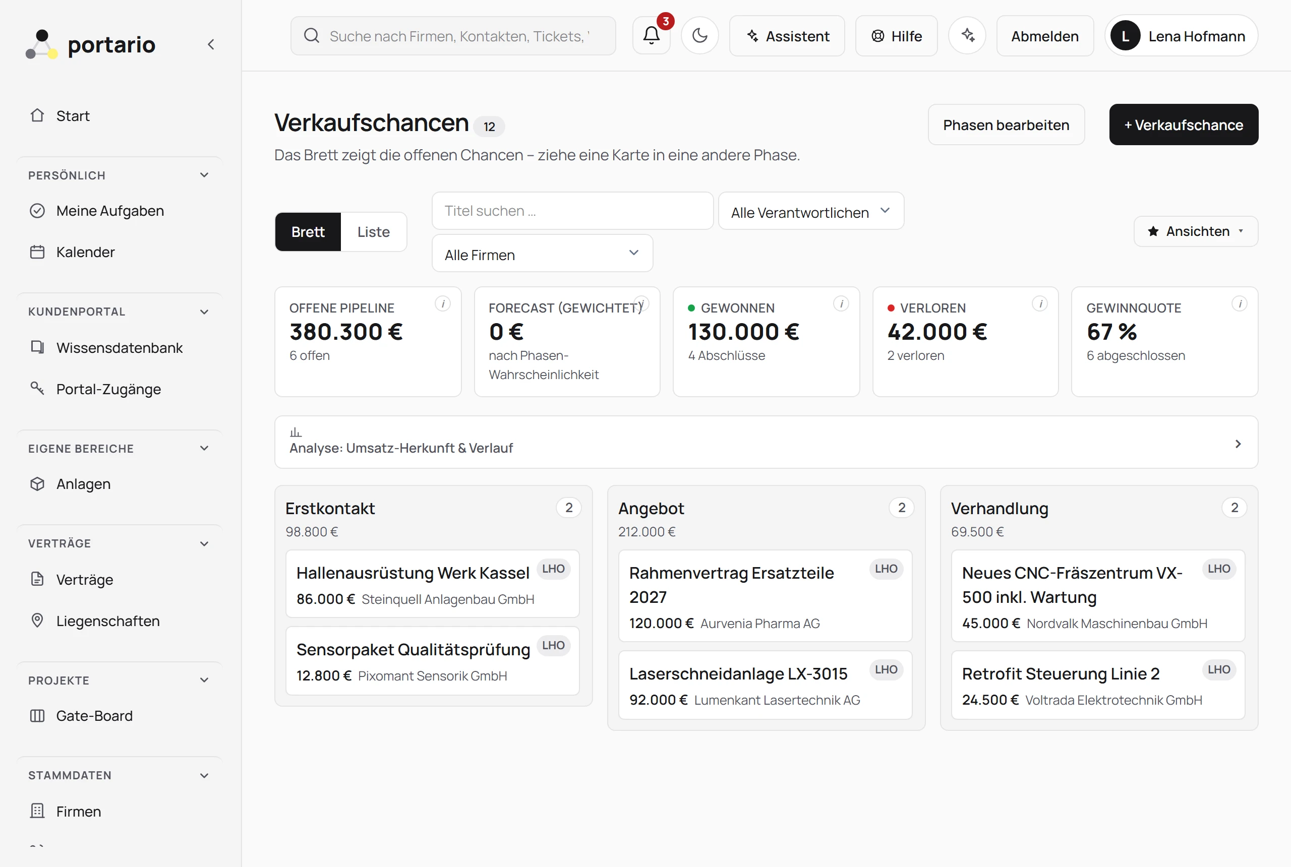The height and width of the screenshot is (867, 1291).
Task: Focus the global search field
Action: pos(453,36)
